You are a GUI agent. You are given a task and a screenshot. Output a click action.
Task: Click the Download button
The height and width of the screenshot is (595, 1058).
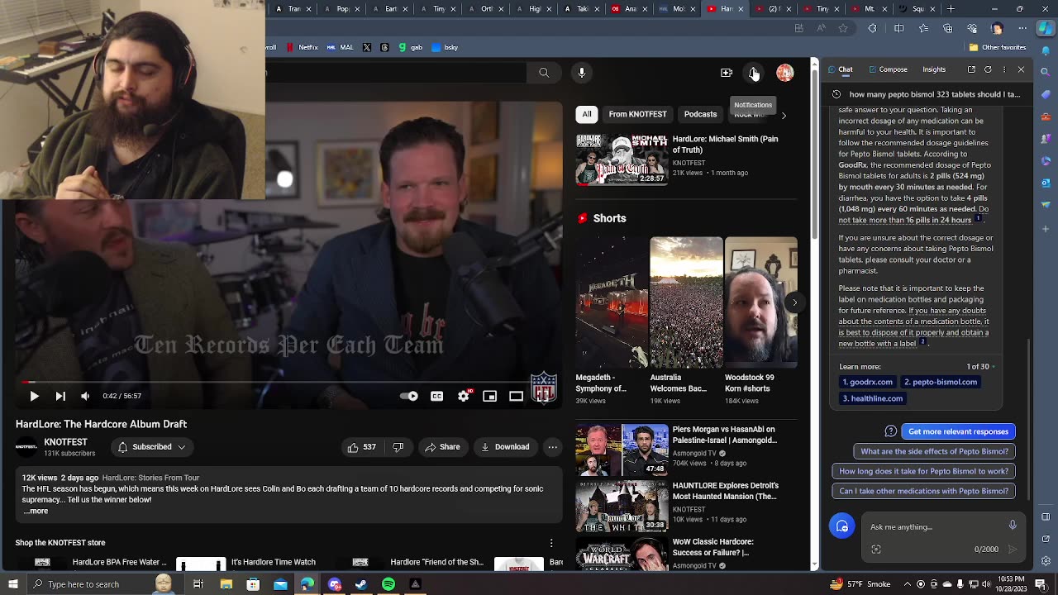(x=505, y=447)
